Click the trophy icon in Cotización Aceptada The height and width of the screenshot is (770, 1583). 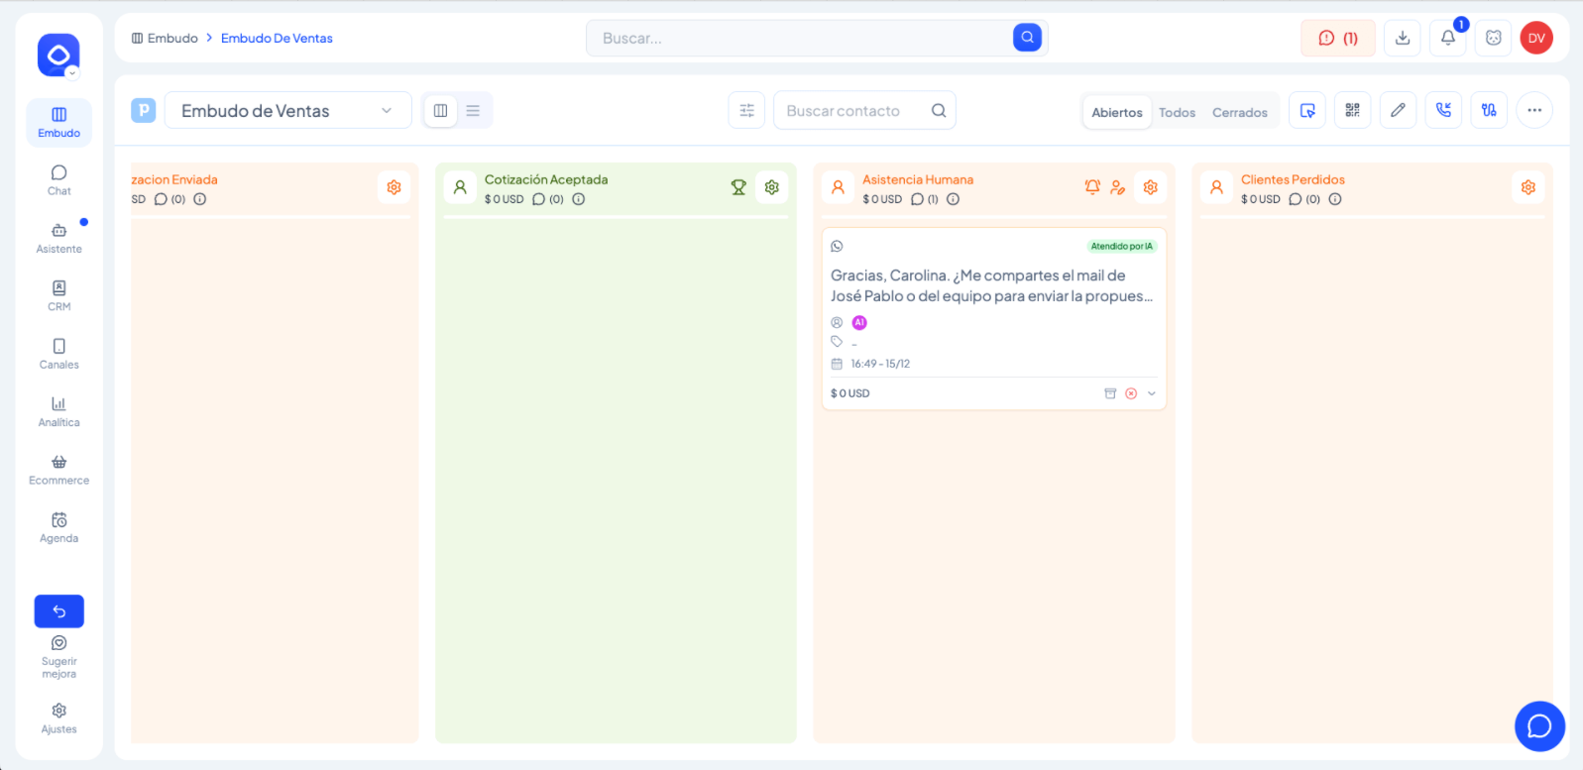click(x=738, y=187)
